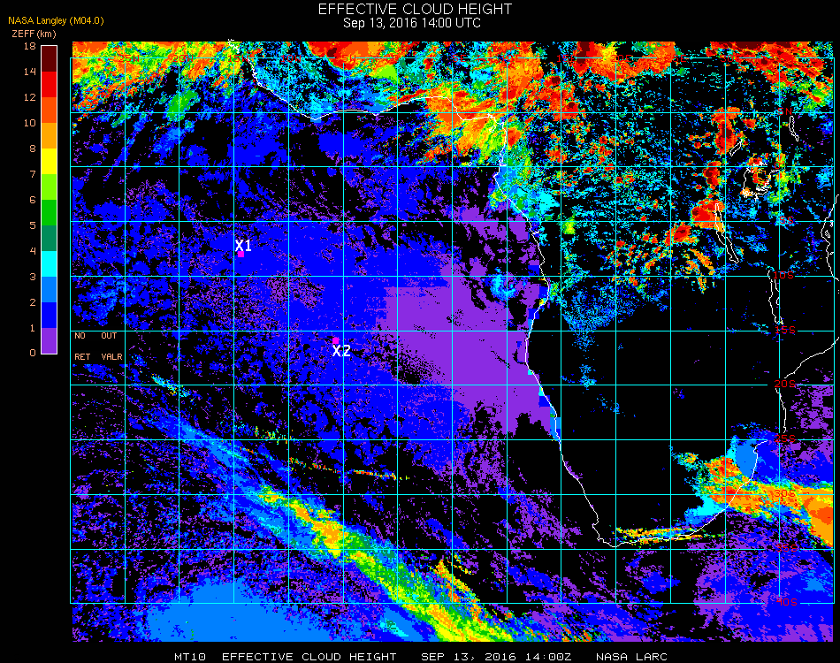
Task: Click the MT10 text in bottom caption
Action: point(190,657)
